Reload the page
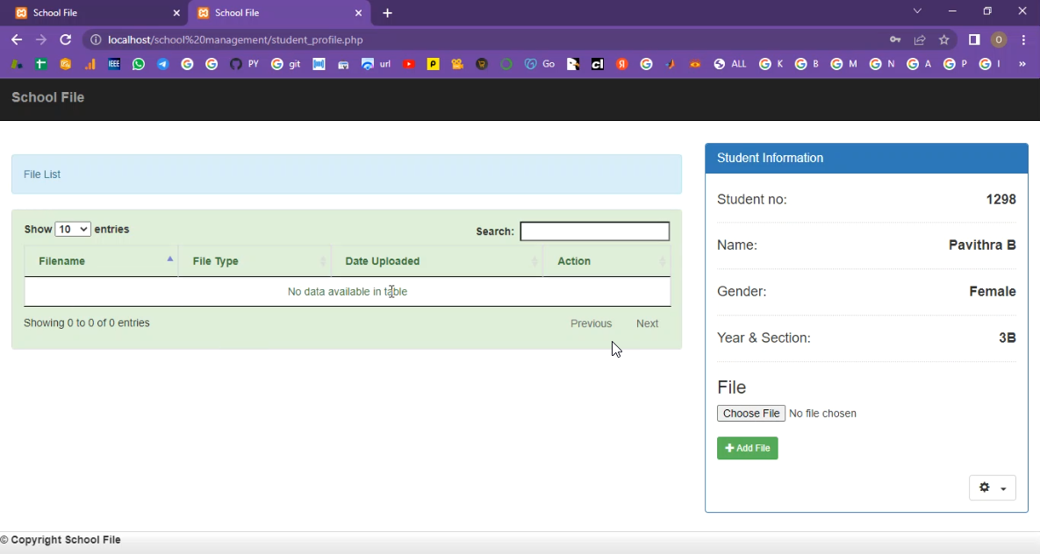Screen dimensions: 1040x554 pos(65,39)
